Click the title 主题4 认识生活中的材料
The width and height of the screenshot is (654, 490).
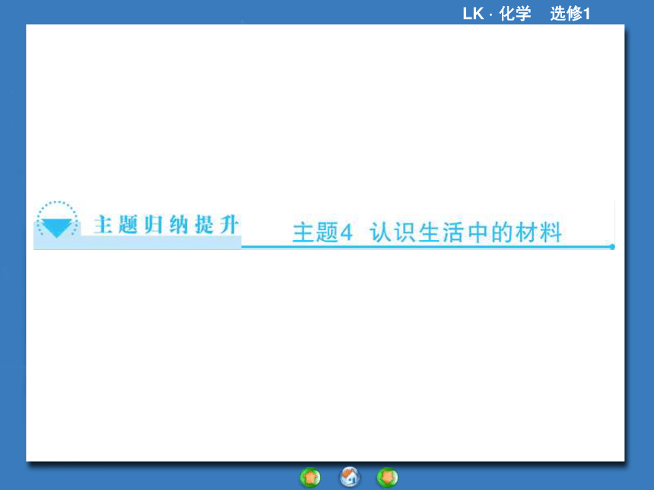427,232
